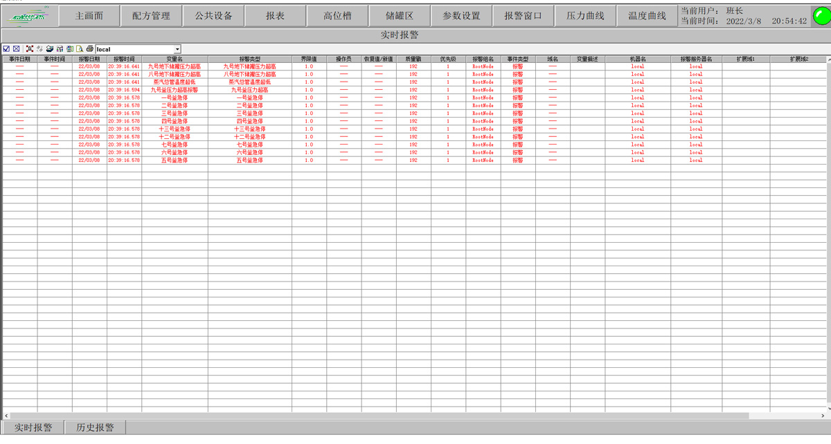Select the 实时报警 tab

coord(33,427)
